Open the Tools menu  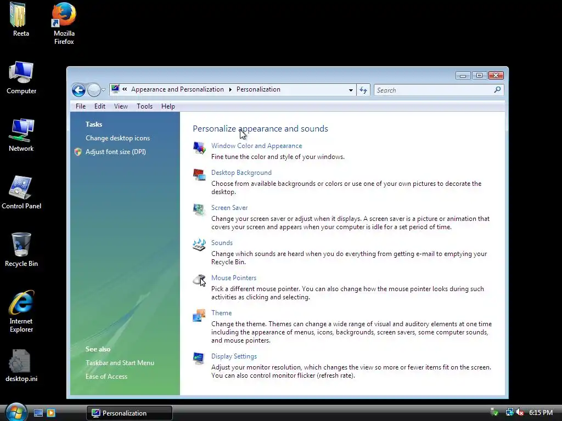click(x=144, y=106)
